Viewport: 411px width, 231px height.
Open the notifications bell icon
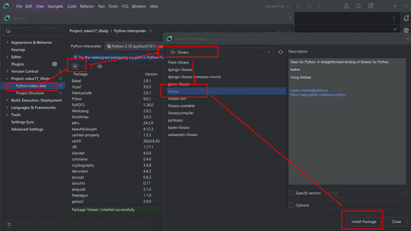[x=406, y=18]
